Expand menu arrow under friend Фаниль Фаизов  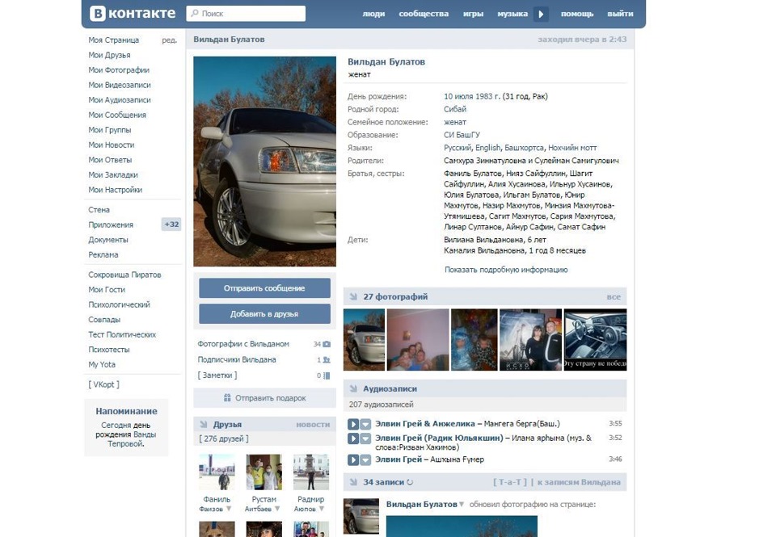click(229, 508)
